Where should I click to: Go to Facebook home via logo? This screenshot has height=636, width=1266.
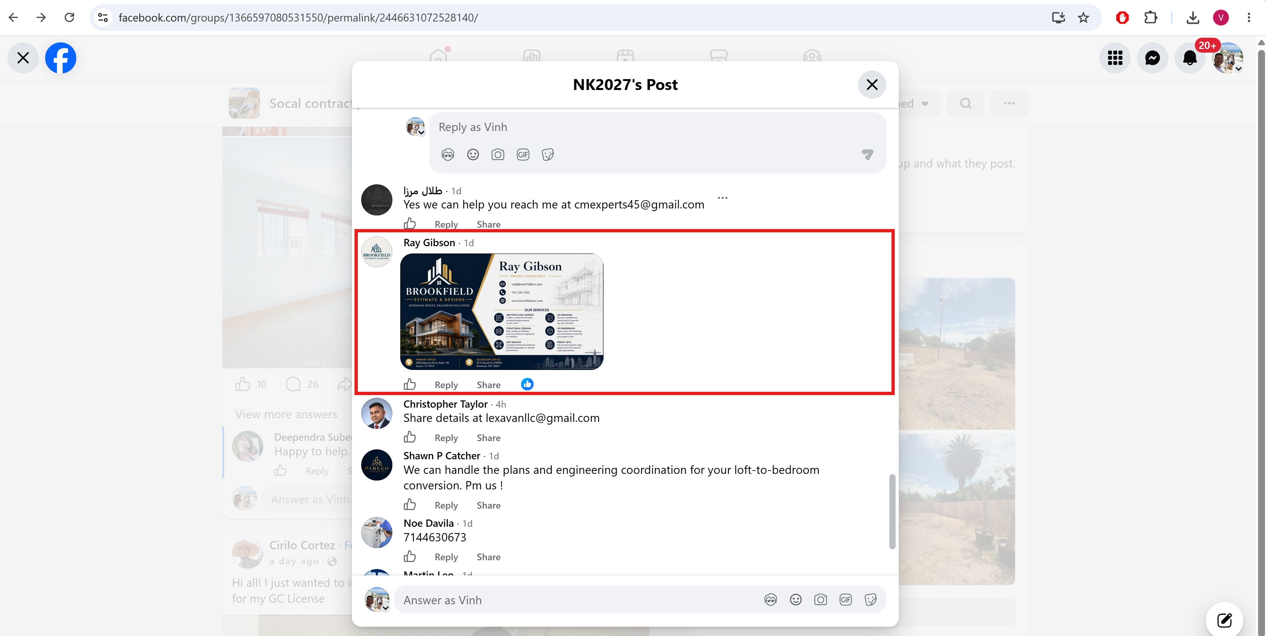[x=61, y=58]
